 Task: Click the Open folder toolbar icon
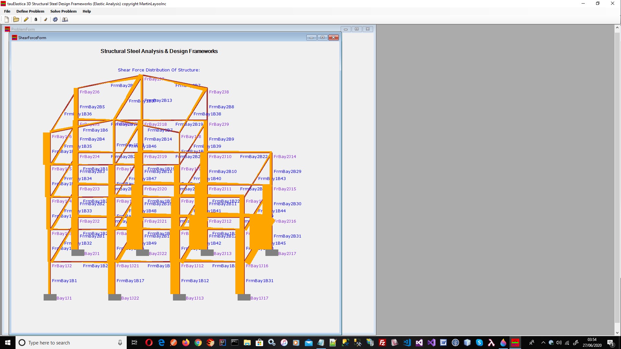pos(16,19)
